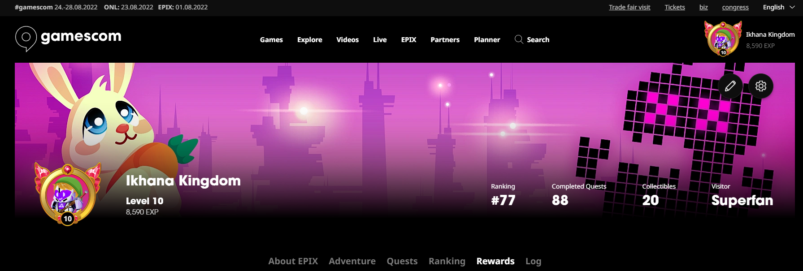Screen dimensions: 803x271
Task: Open the Tickets link
Action: click(x=675, y=7)
